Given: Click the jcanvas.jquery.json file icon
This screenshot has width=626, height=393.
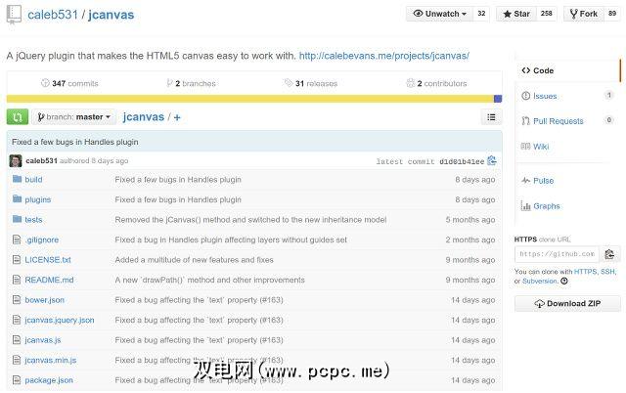Looking at the screenshot, I should click(x=17, y=320).
